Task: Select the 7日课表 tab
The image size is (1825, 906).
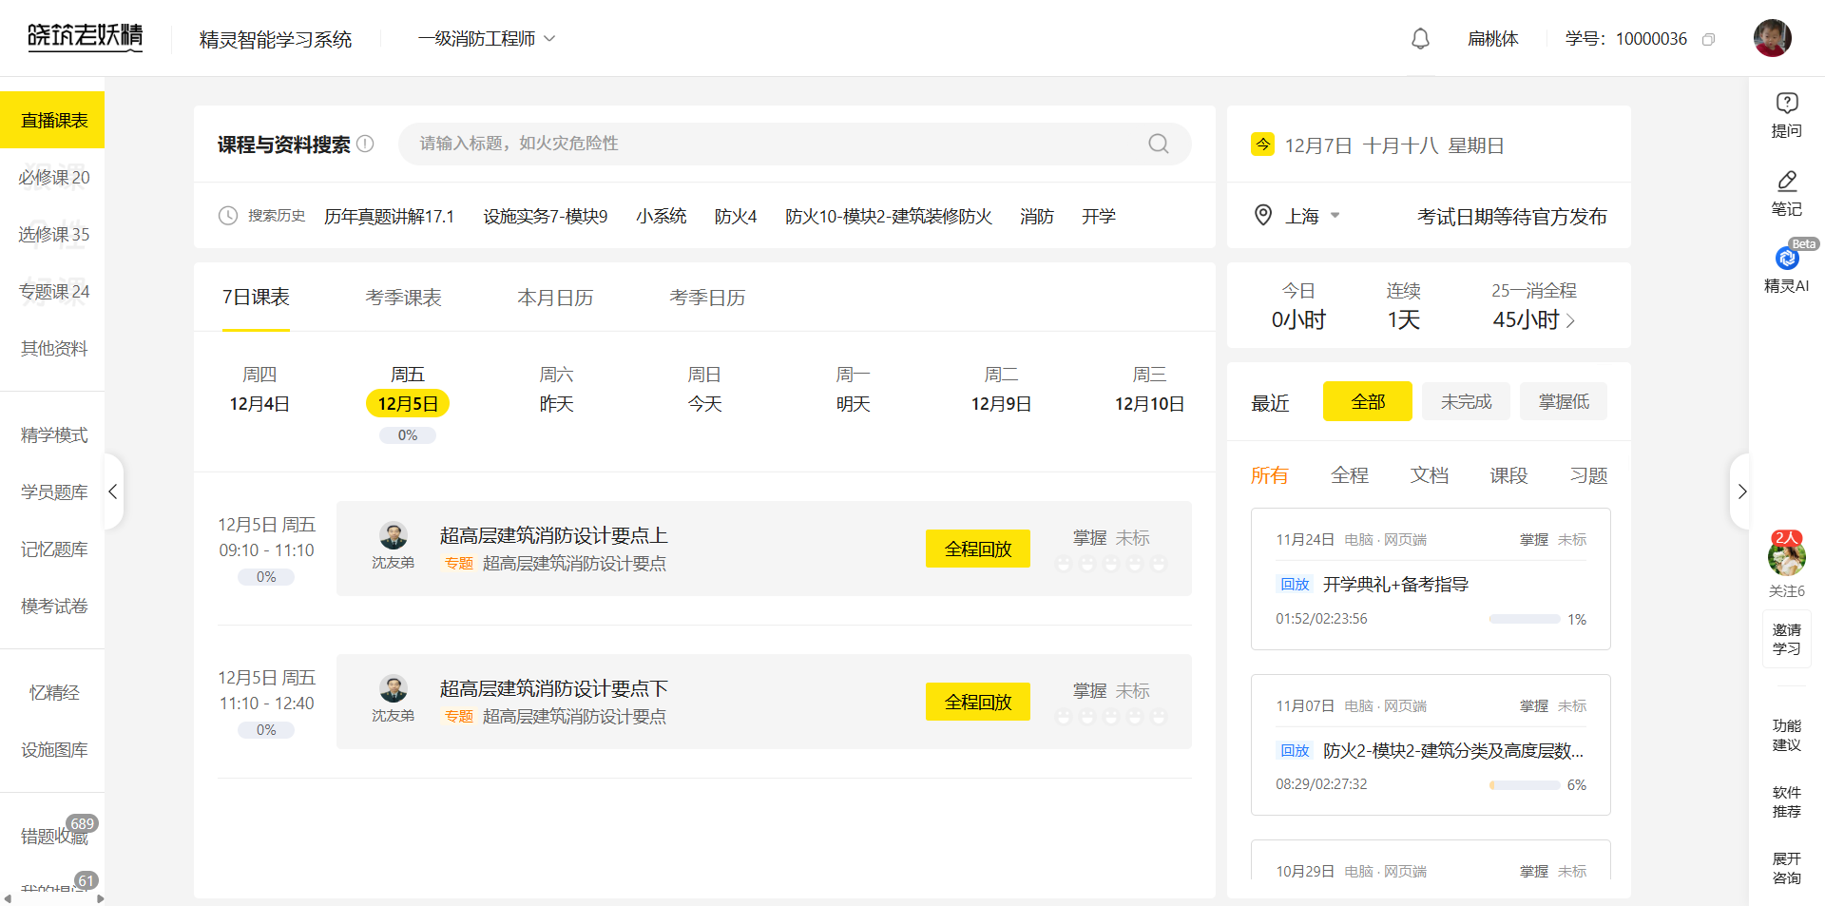Action: pyautogui.click(x=256, y=298)
